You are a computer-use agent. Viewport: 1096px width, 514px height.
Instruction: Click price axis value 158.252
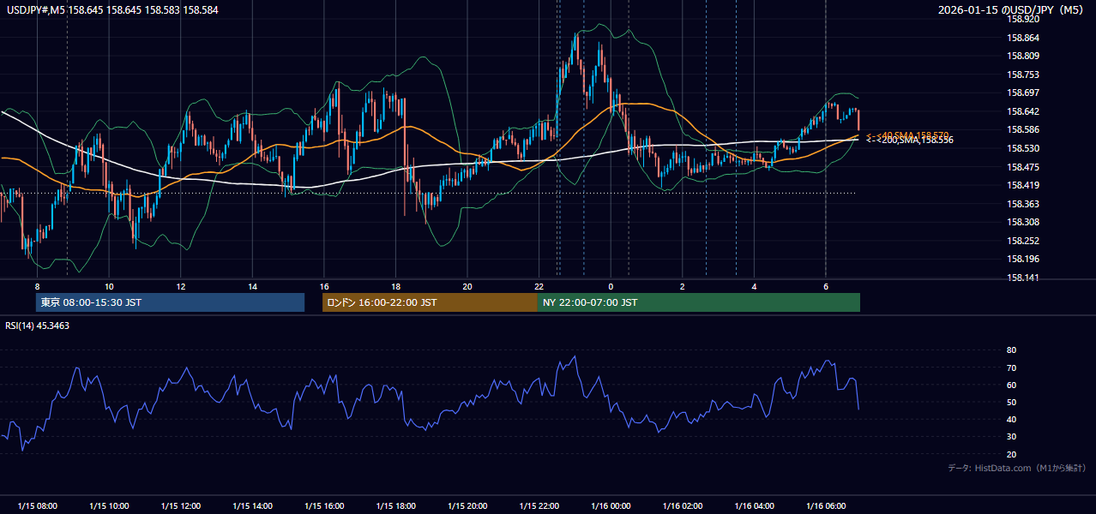[x=1023, y=241]
